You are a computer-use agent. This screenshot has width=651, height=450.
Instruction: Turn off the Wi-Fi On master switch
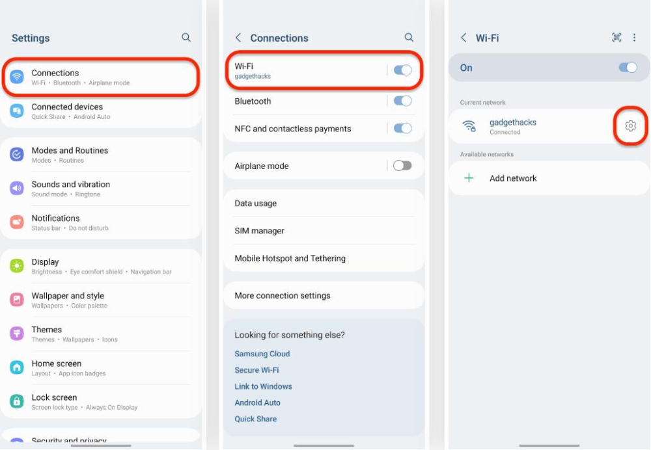(628, 68)
